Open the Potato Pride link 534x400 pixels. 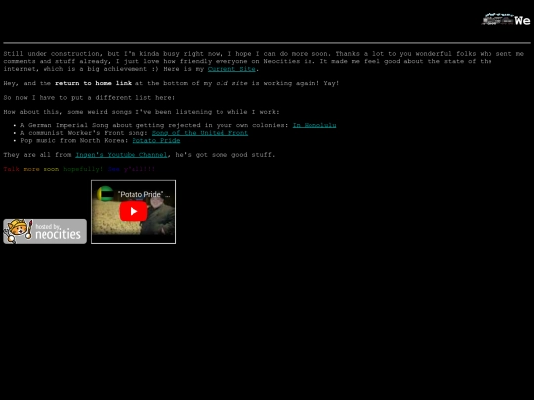coord(156,140)
